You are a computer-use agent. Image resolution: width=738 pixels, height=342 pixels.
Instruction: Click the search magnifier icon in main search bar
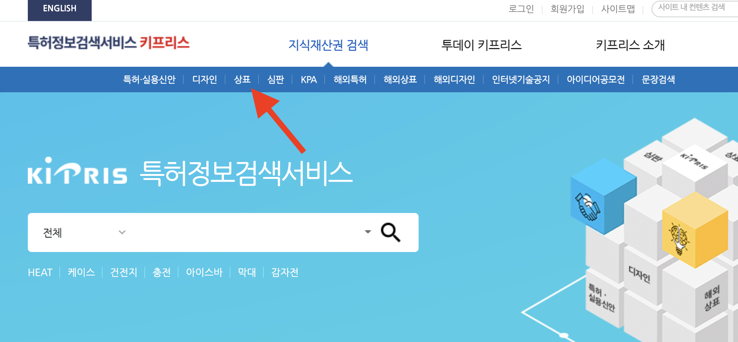pos(390,232)
